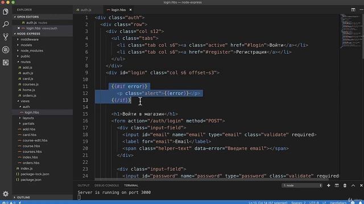Open home.js in routes folder
Image resolution: width=364 pixels, height=204 pixels.
click(x=28, y=90)
